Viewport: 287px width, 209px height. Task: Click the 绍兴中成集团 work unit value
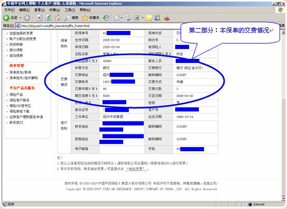coord(113,117)
